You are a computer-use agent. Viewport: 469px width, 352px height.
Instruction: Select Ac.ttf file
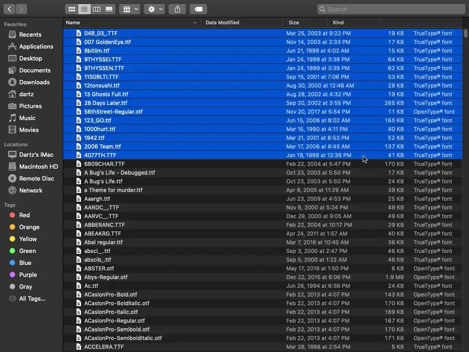tap(262, 286)
